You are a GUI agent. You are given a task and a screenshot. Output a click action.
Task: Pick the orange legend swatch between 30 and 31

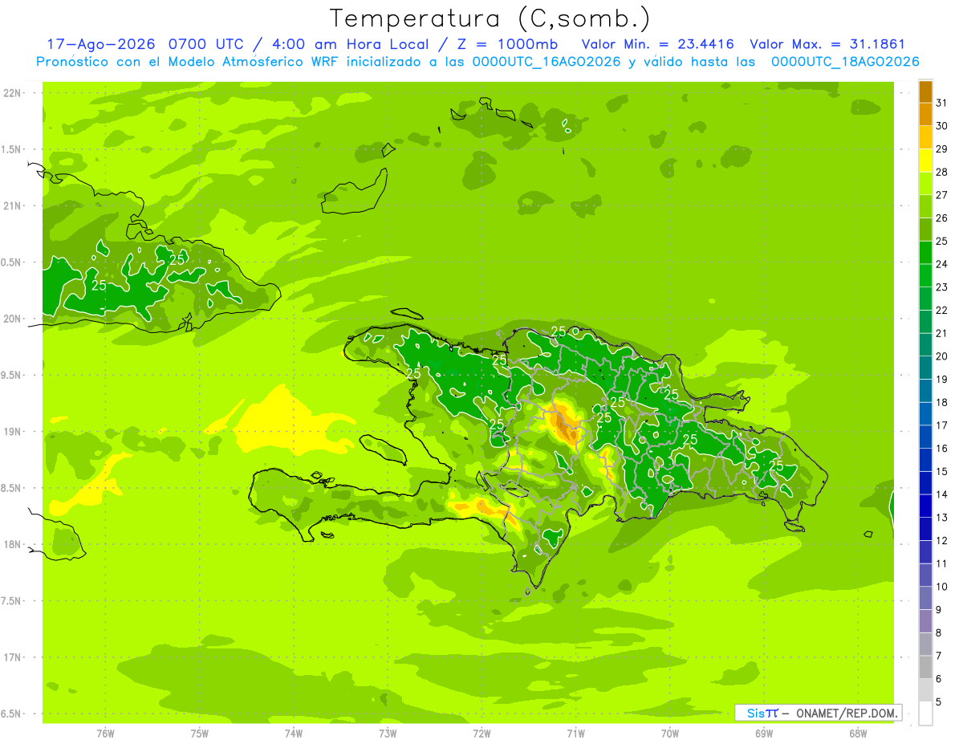click(x=925, y=114)
